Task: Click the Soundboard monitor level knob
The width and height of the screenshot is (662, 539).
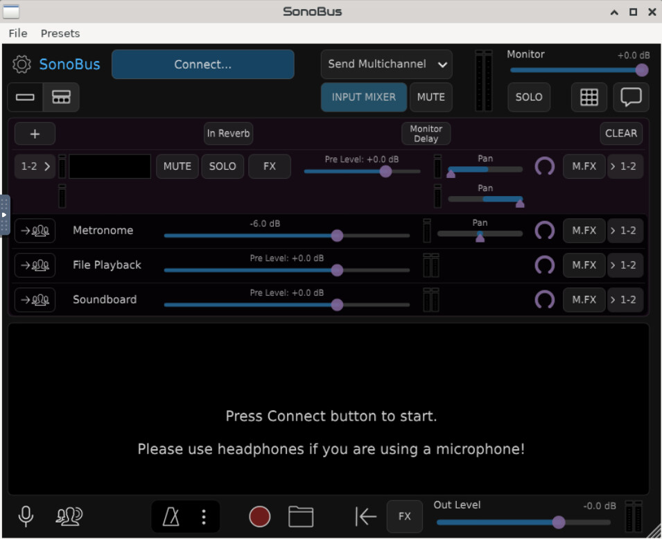Action: pos(545,300)
